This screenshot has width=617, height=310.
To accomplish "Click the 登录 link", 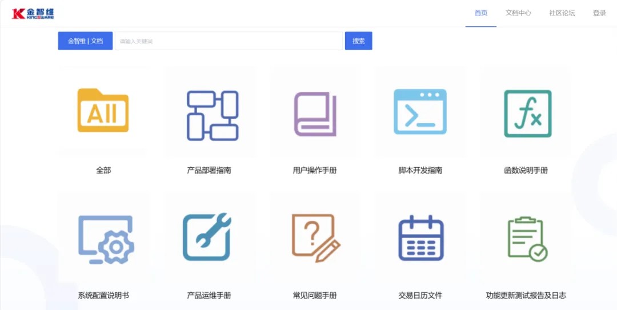I will 599,13.
